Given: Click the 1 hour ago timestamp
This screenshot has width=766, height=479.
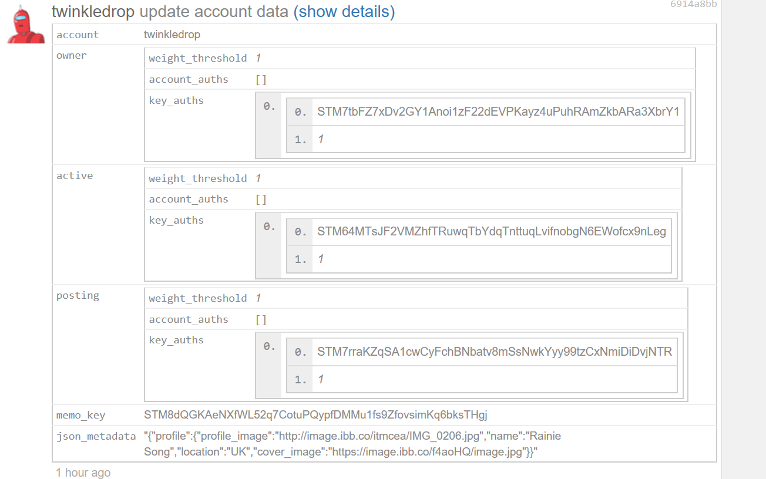Looking at the screenshot, I should [83, 473].
